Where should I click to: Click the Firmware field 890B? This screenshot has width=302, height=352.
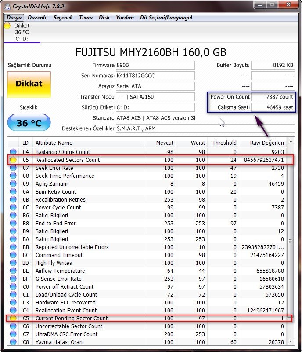(x=155, y=65)
